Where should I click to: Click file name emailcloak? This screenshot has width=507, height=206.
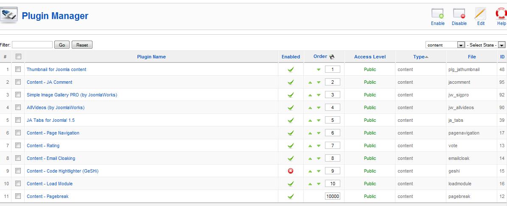tap(459, 158)
